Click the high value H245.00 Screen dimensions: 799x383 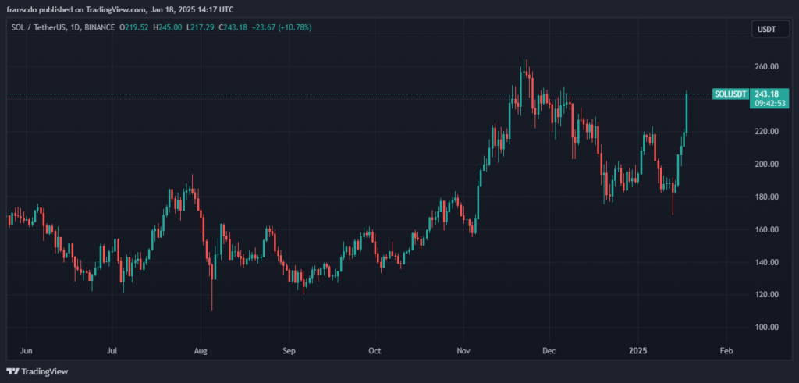[167, 27]
